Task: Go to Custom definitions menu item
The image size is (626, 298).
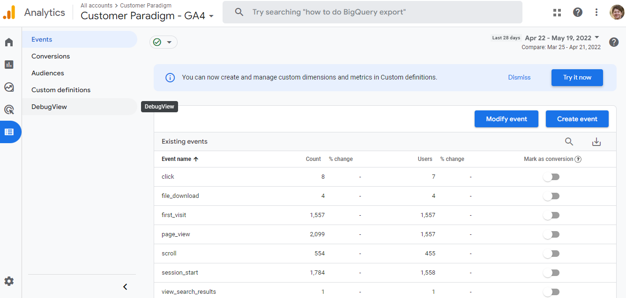Action: [61, 90]
